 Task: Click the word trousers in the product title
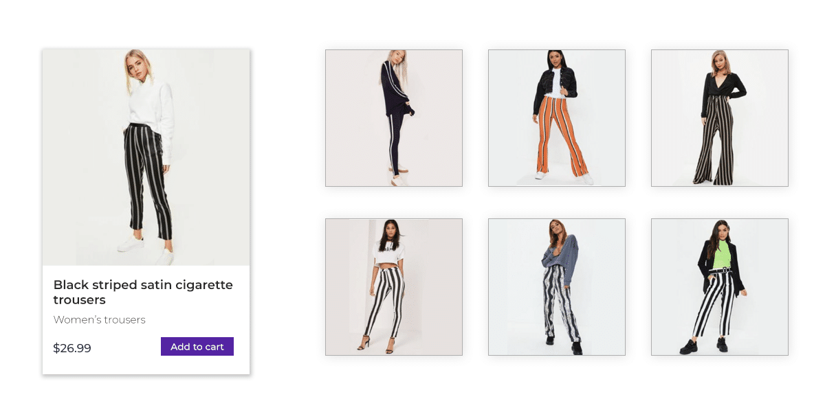point(79,300)
